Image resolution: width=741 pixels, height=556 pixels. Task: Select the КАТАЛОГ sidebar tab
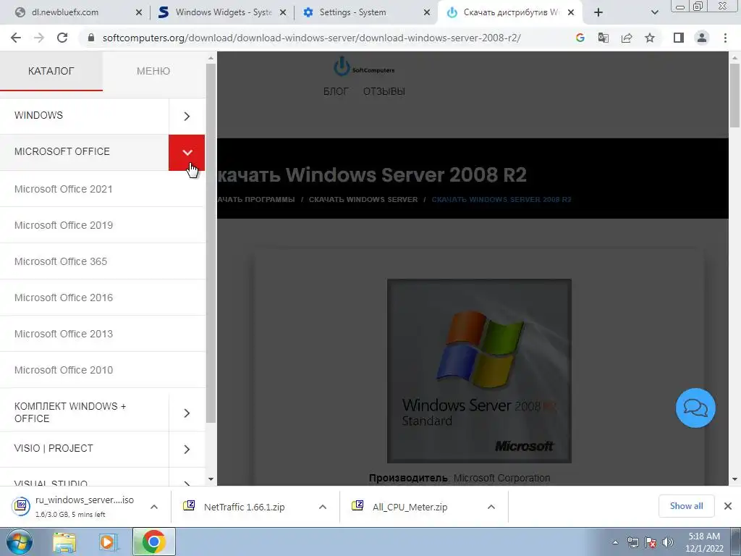click(x=51, y=71)
